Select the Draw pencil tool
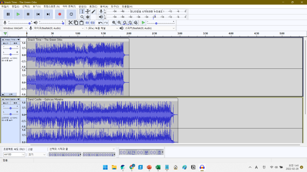 click(x=93, y=11)
